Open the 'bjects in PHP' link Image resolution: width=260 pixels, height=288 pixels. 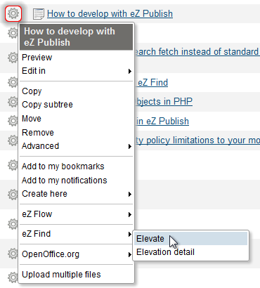point(164,102)
